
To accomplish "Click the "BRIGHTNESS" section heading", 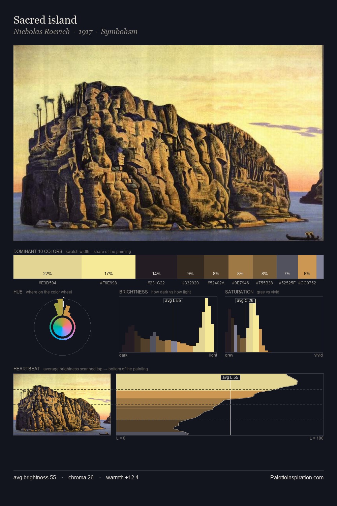I will pos(133,292).
